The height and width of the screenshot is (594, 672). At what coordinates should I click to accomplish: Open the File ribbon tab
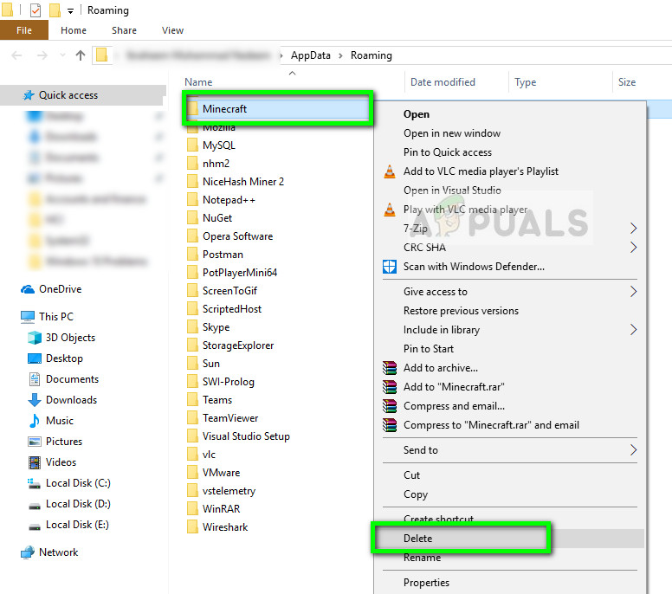pyautogui.click(x=24, y=30)
